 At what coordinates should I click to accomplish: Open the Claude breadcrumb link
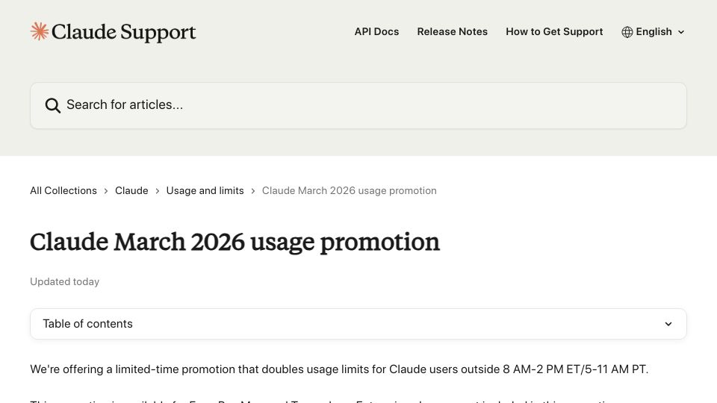pos(131,190)
